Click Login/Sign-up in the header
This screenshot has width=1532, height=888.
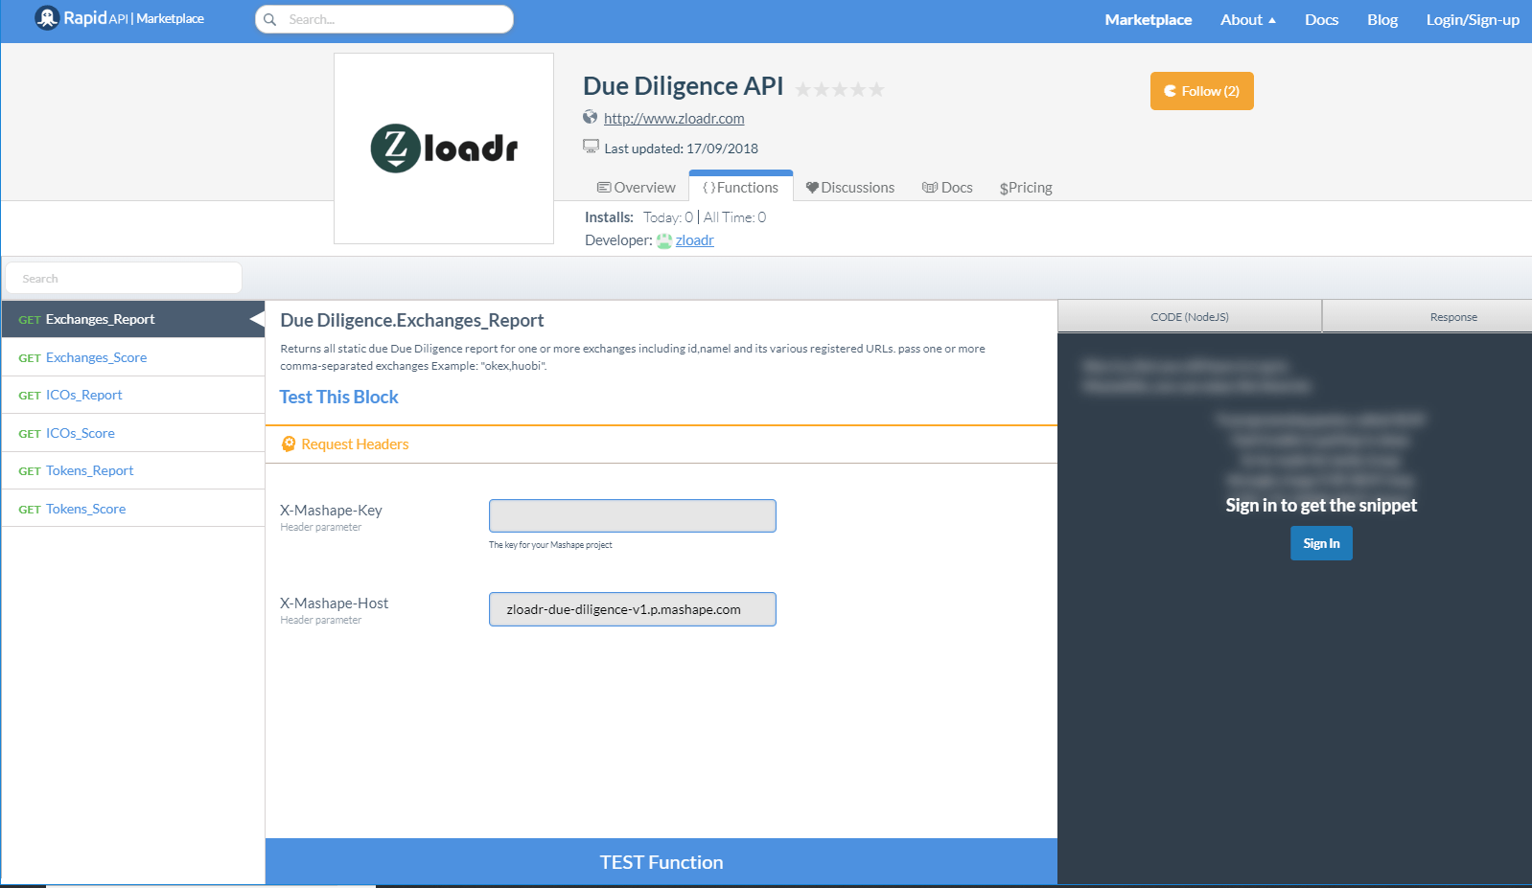pos(1473,19)
